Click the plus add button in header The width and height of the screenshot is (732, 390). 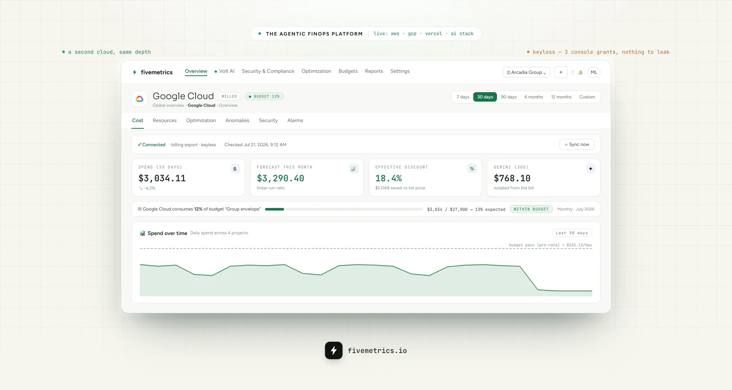(x=561, y=72)
